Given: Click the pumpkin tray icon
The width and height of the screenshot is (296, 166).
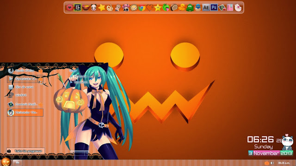Looking at the screenshot, I should [x=267, y=163].
